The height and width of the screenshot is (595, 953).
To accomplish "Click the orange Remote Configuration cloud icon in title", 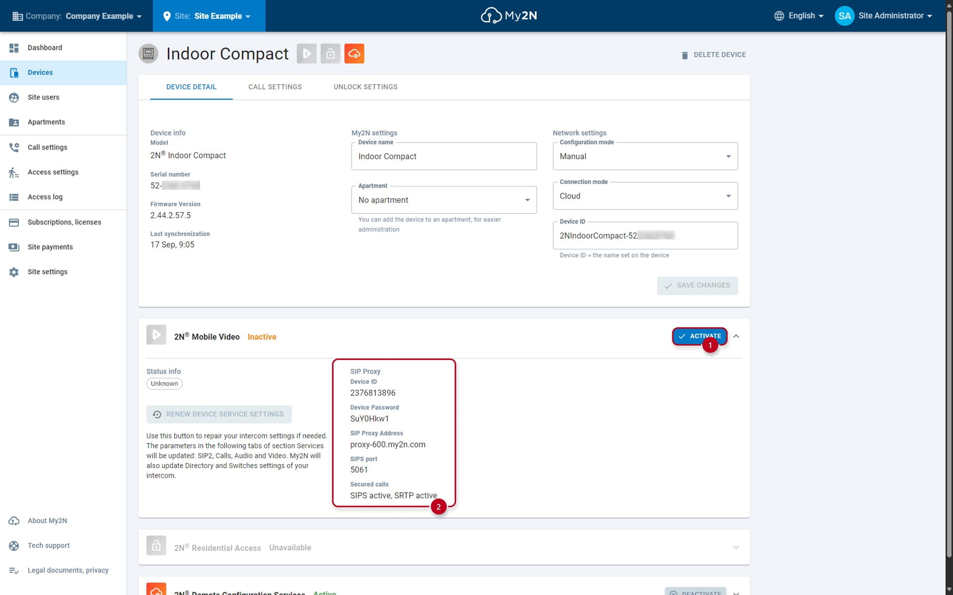I will pyautogui.click(x=354, y=54).
